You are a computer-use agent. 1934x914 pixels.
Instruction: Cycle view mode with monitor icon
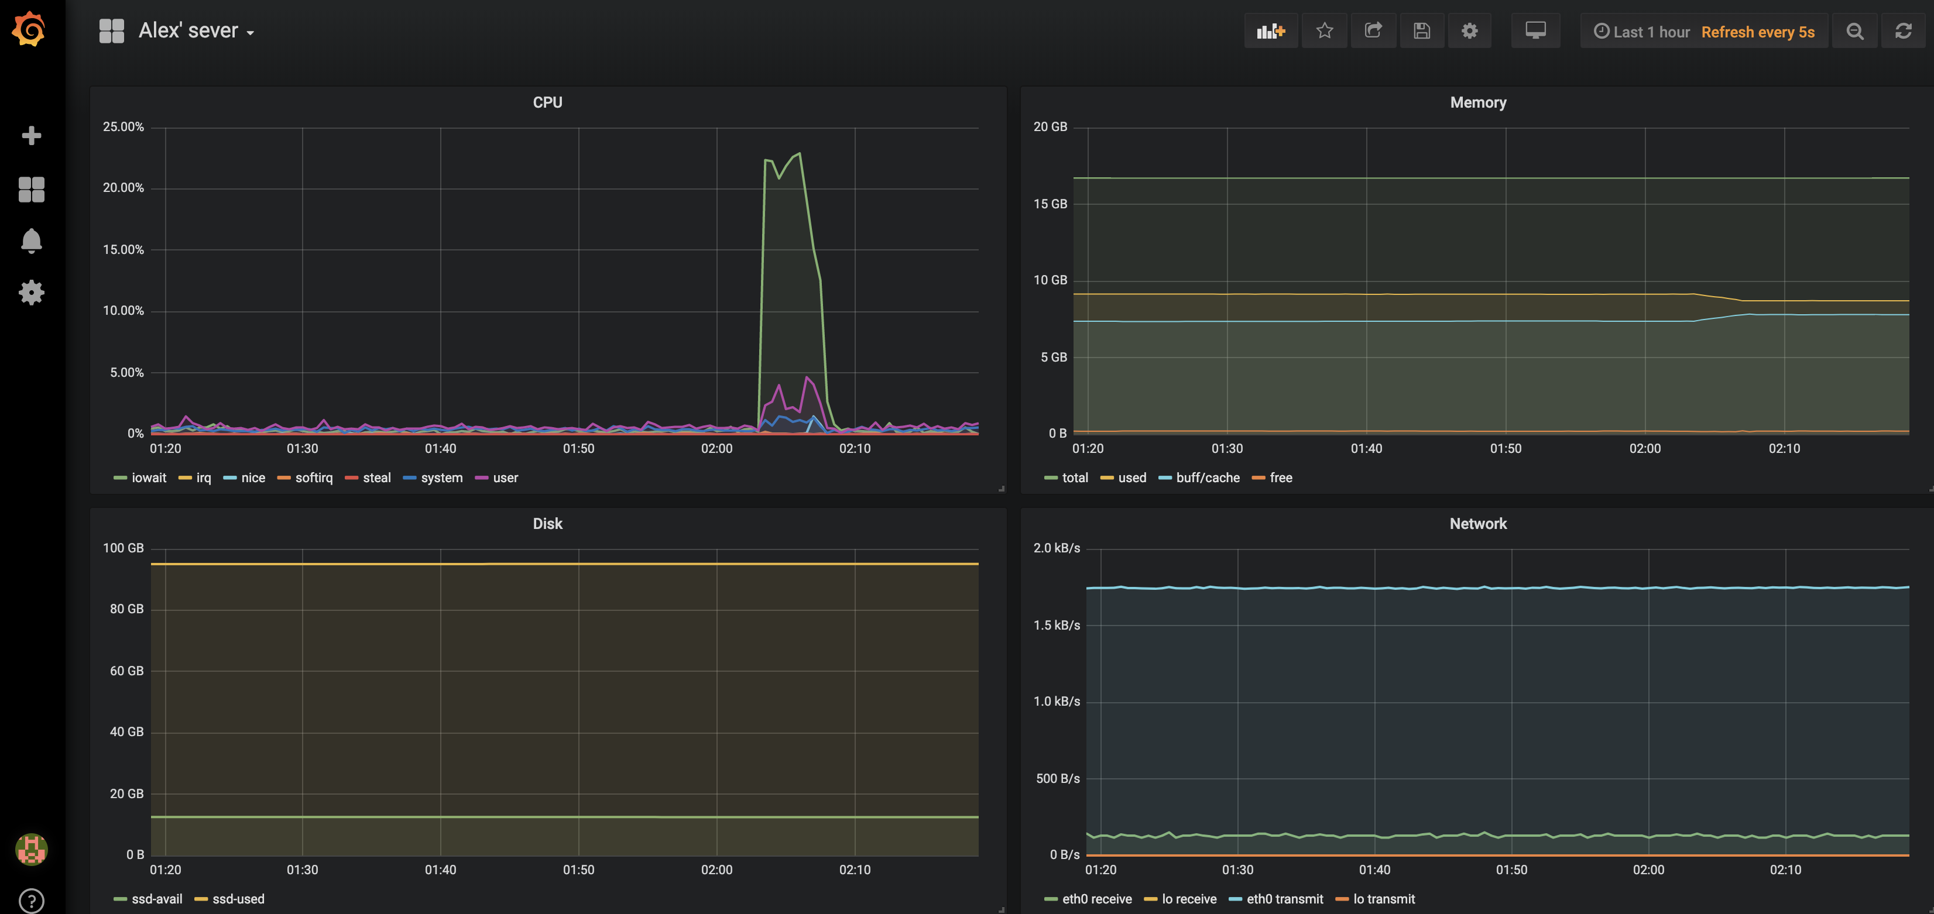click(1535, 31)
